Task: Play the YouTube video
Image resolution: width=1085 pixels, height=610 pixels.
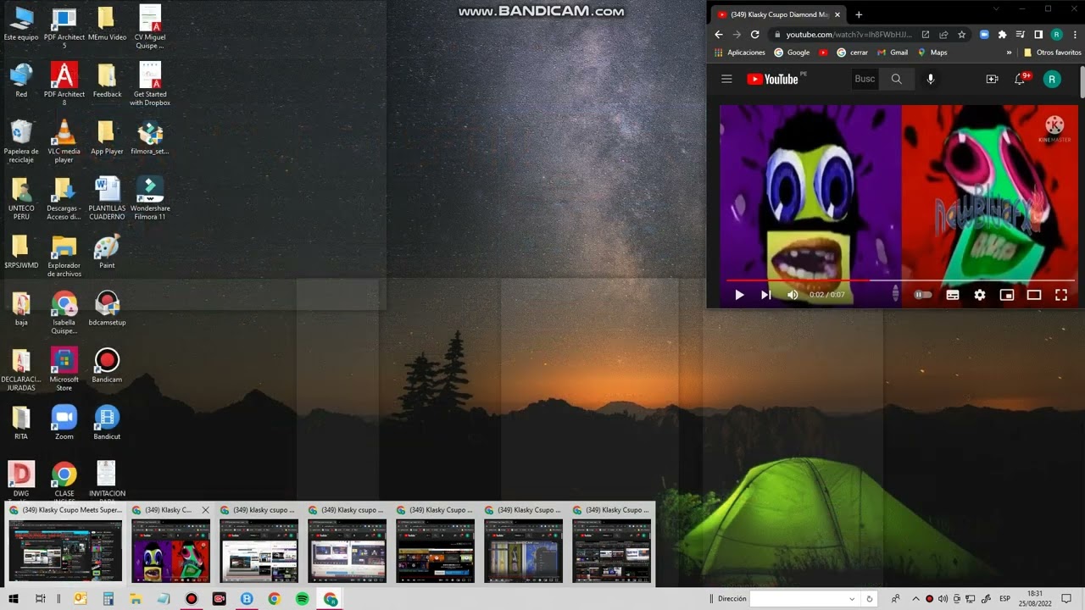Action: pos(739,295)
